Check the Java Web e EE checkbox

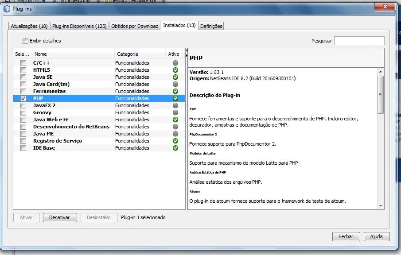click(23, 120)
